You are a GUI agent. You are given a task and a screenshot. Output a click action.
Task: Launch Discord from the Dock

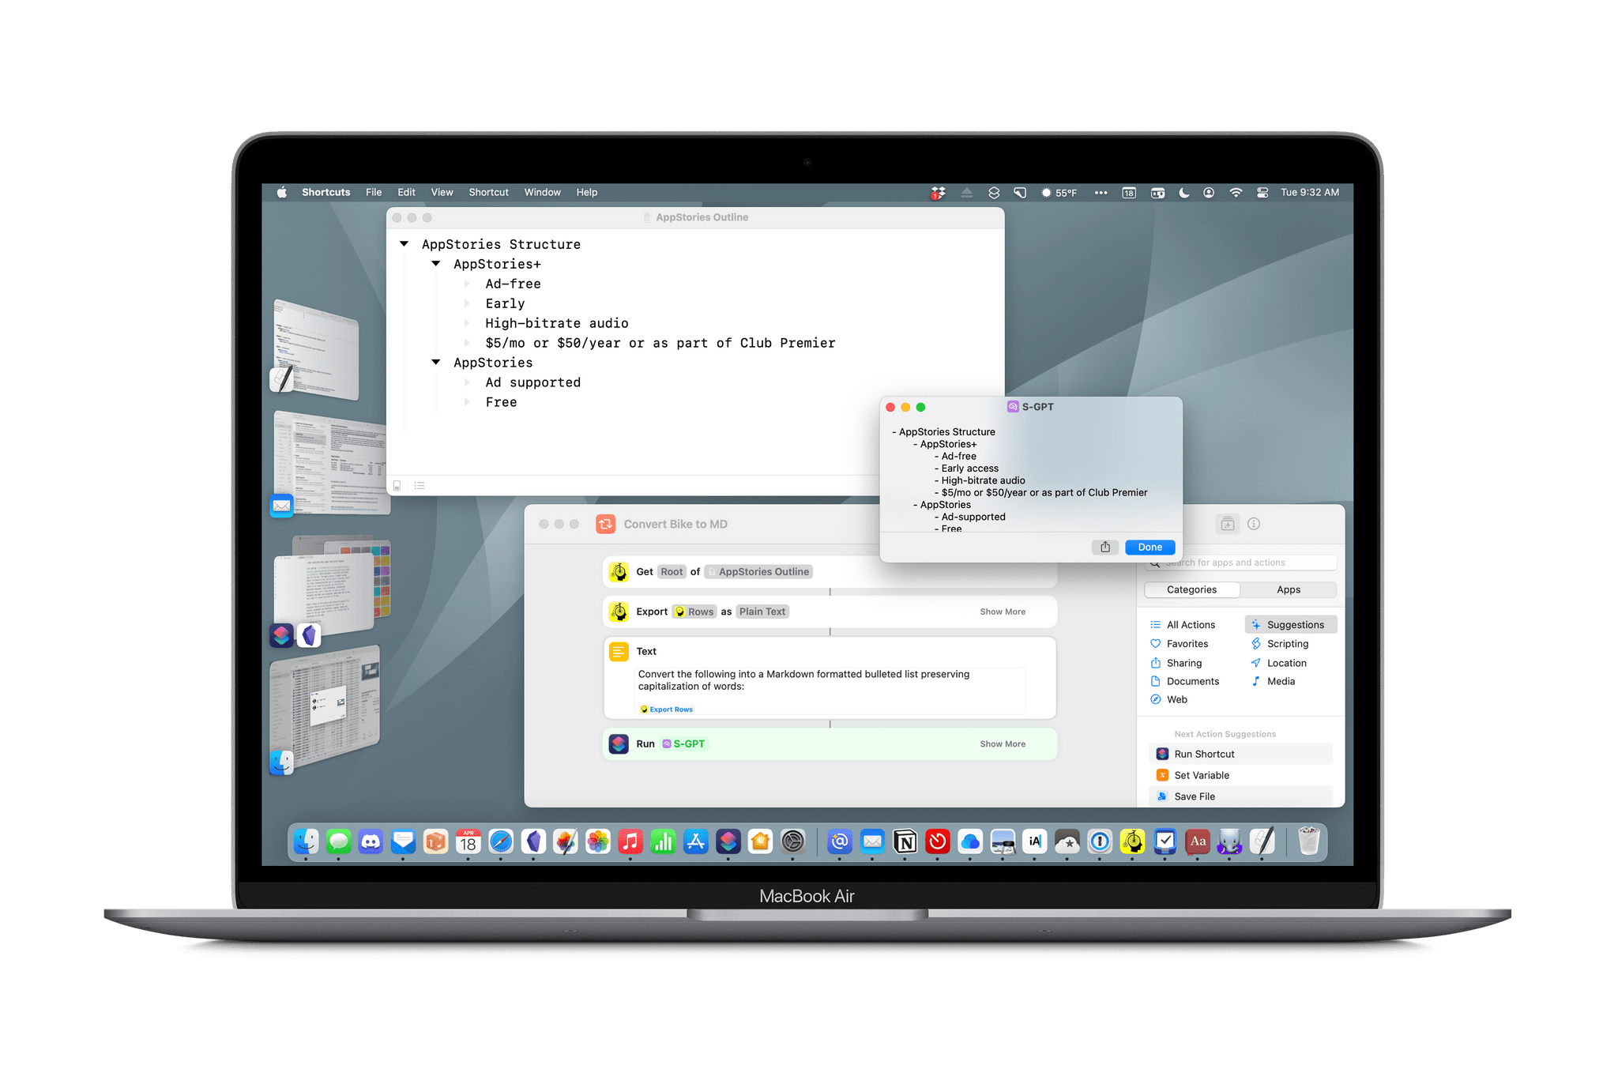(x=371, y=841)
